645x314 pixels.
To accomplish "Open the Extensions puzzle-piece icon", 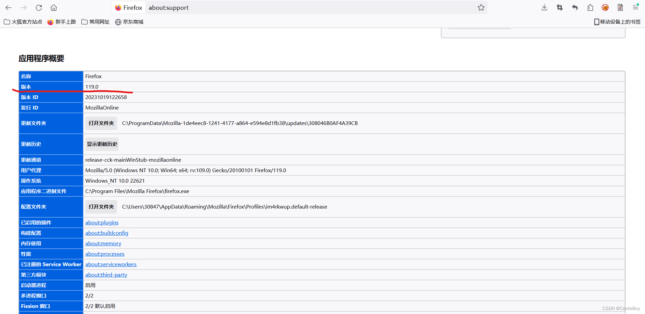I will 590,7.
